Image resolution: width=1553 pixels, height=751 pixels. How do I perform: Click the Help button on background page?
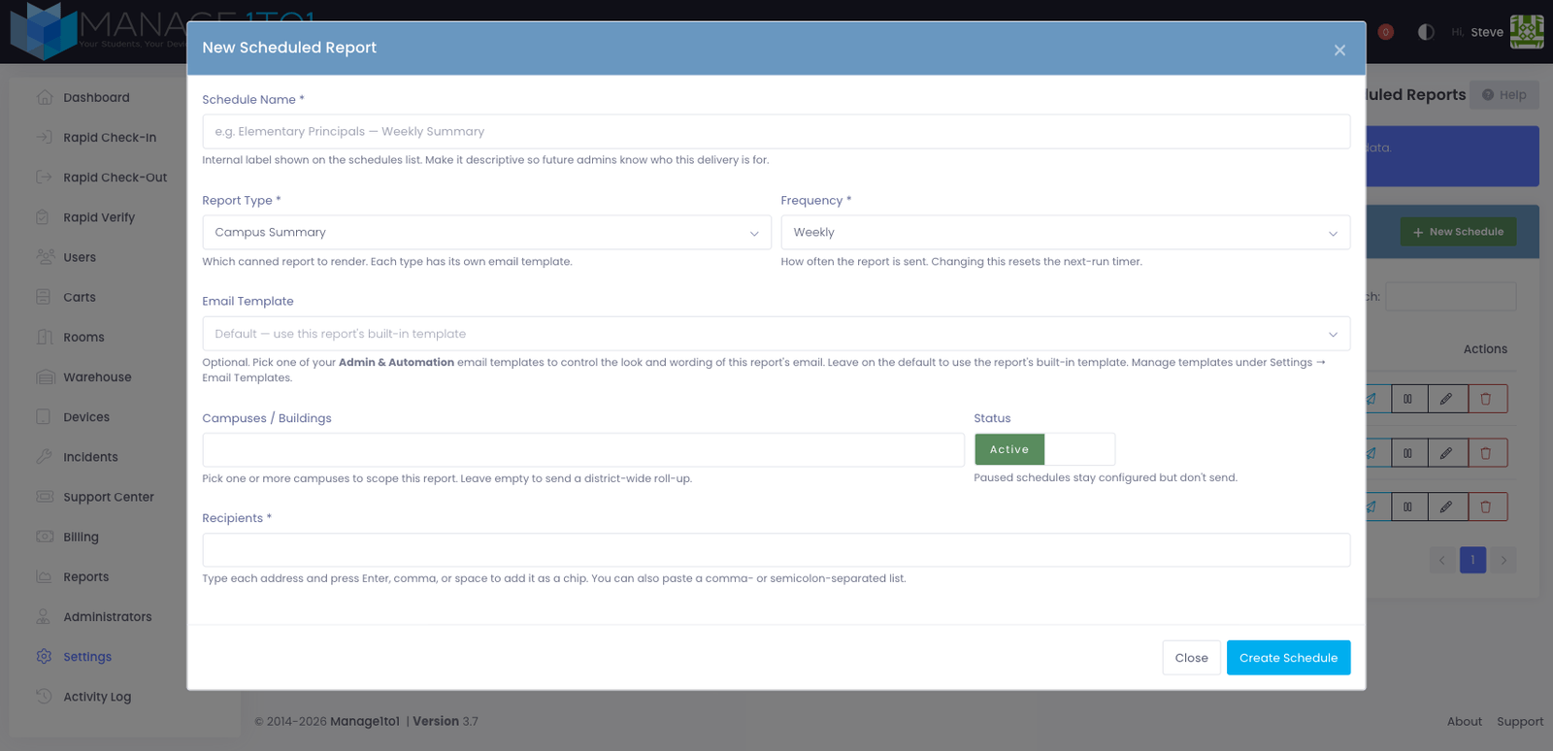tap(1504, 95)
